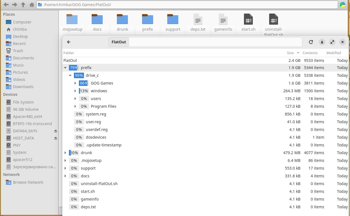350x216 pixels.
Task: Sort by the Modified column header
Action: point(334,53)
